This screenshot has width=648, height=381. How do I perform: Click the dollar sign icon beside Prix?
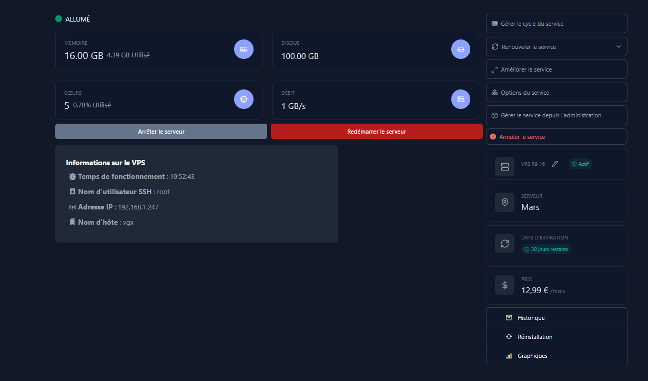coord(505,285)
